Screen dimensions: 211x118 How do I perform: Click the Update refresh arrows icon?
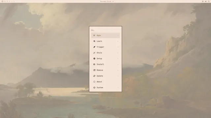point(94,76)
